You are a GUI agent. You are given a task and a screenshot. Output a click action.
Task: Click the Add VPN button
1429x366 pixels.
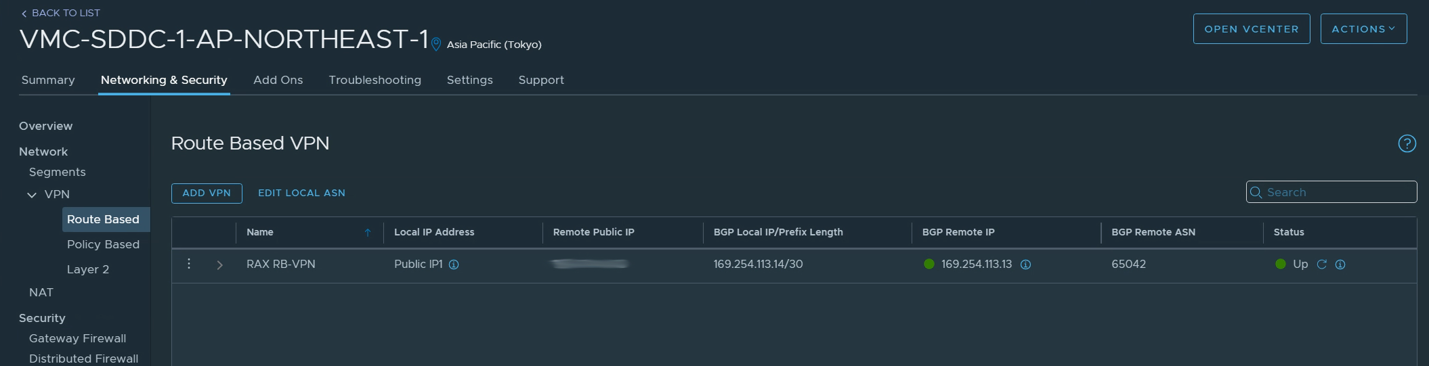coord(207,193)
